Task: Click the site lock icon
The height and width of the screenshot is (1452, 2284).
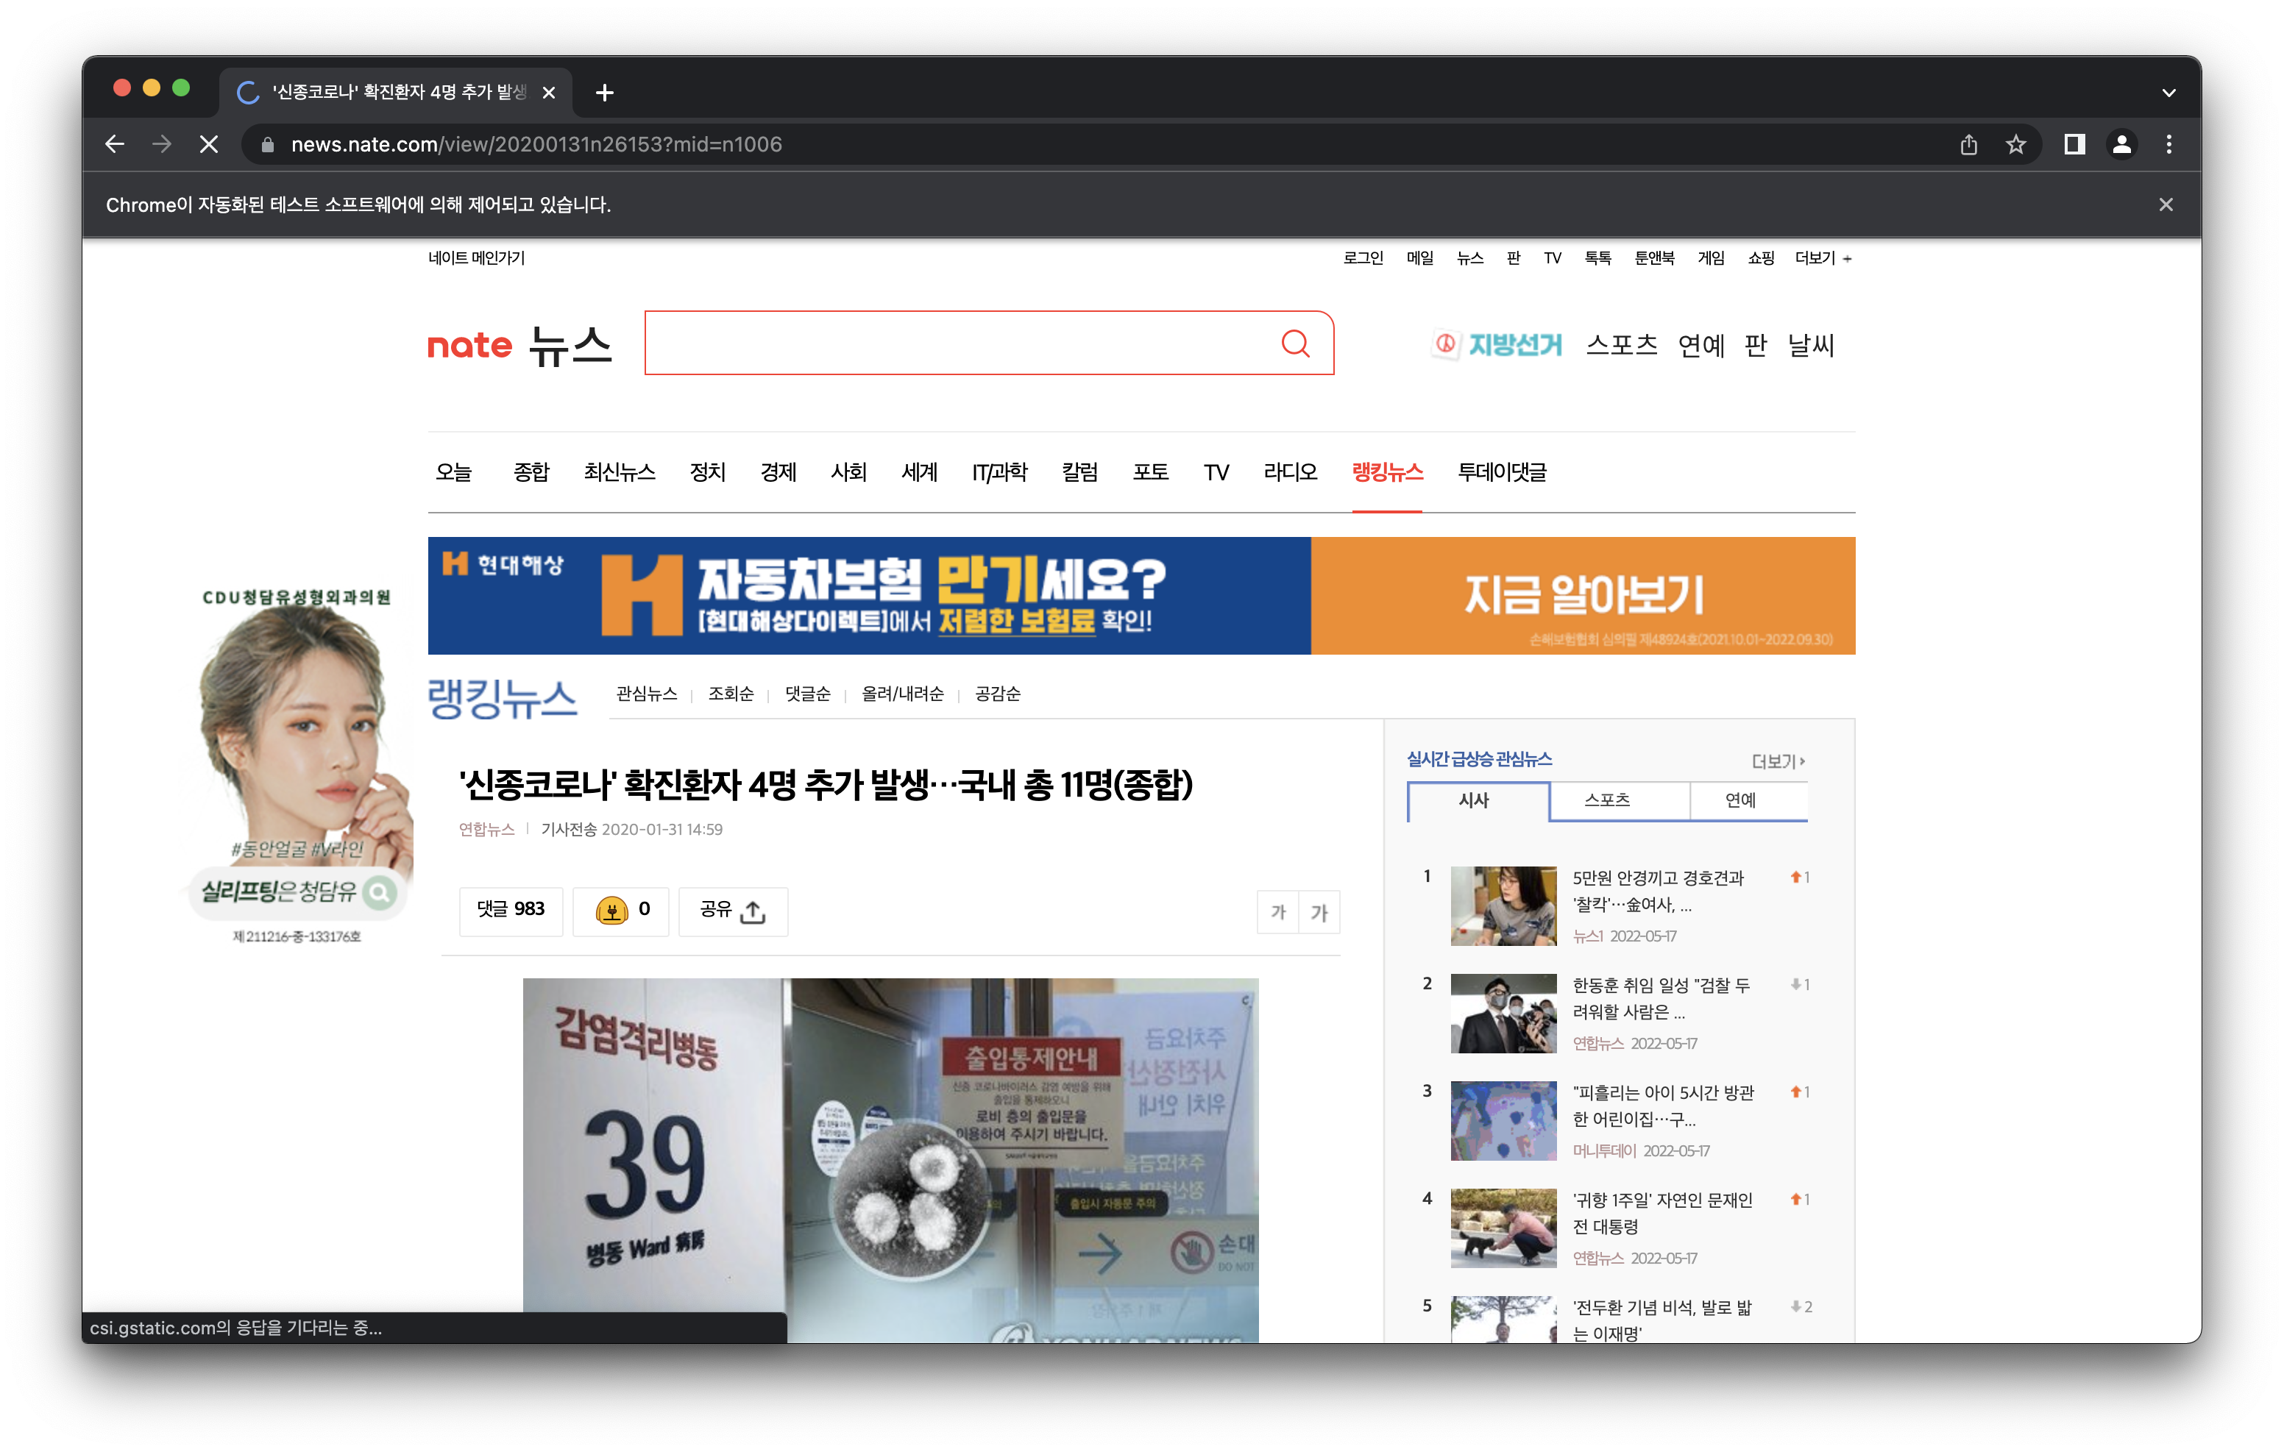Action: [x=268, y=144]
